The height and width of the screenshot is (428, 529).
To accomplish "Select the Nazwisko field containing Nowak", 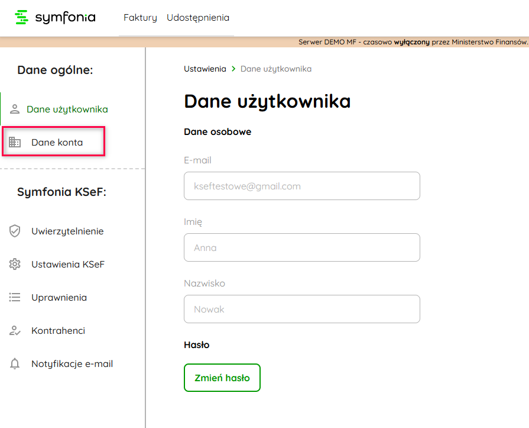I will (301, 309).
